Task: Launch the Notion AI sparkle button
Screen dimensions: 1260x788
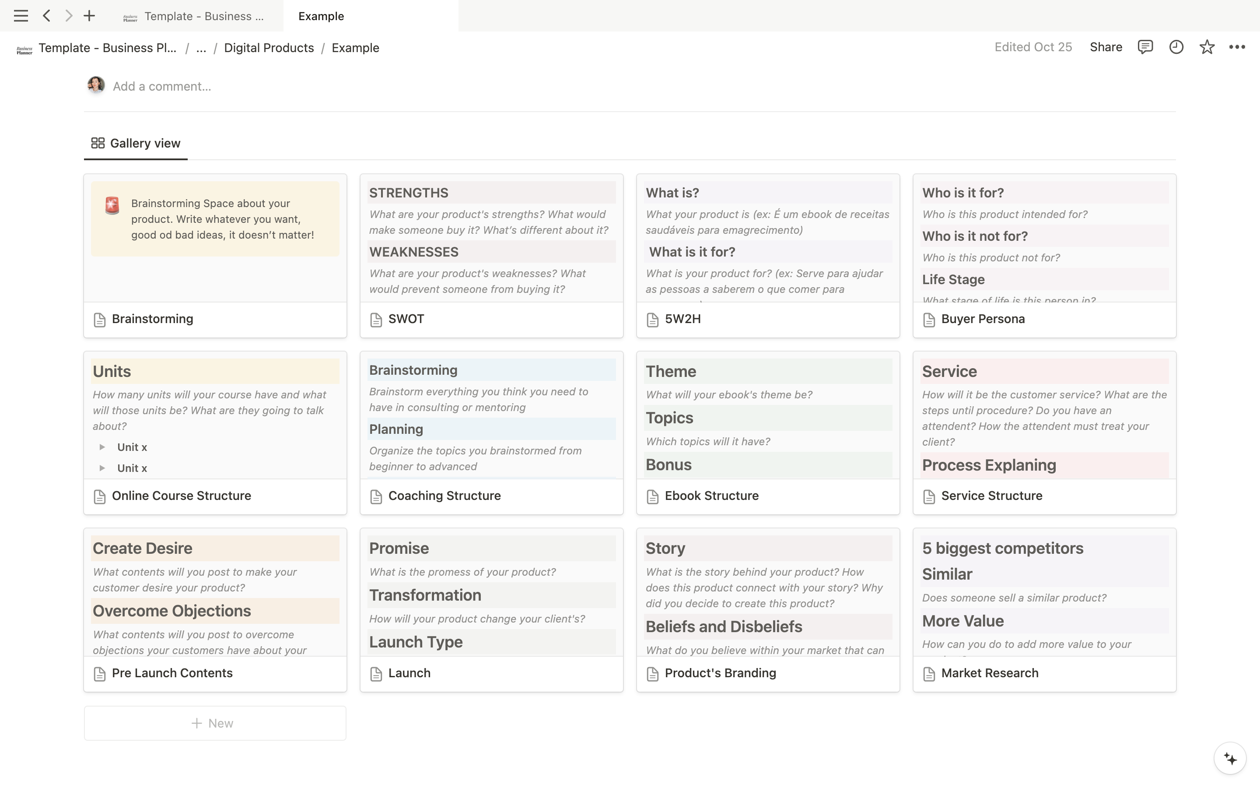Action: [1230, 758]
